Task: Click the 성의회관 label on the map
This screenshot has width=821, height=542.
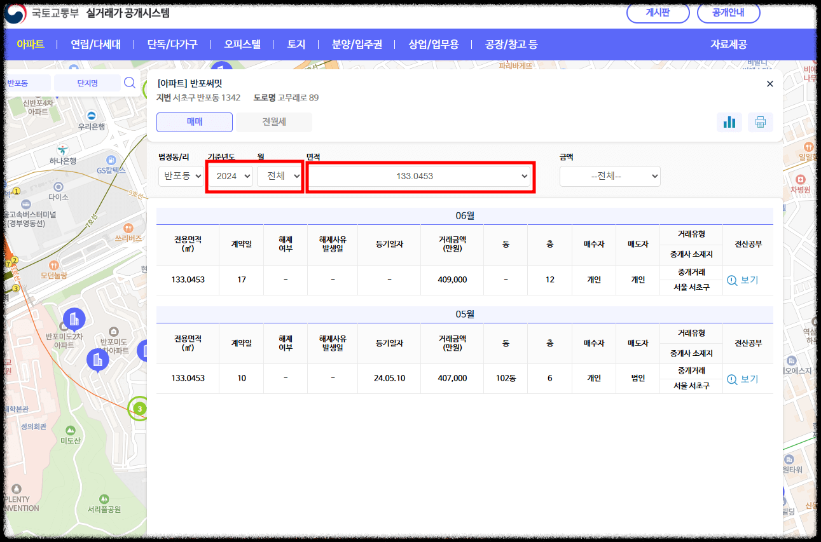Action: tap(34, 427)
